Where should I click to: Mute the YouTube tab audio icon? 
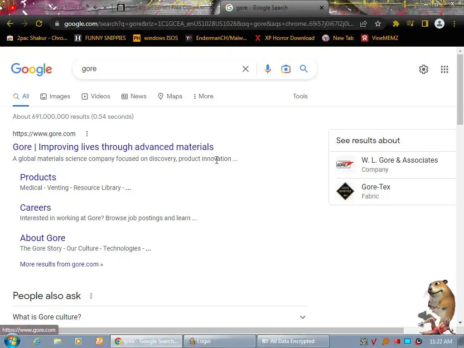[96, 8]
